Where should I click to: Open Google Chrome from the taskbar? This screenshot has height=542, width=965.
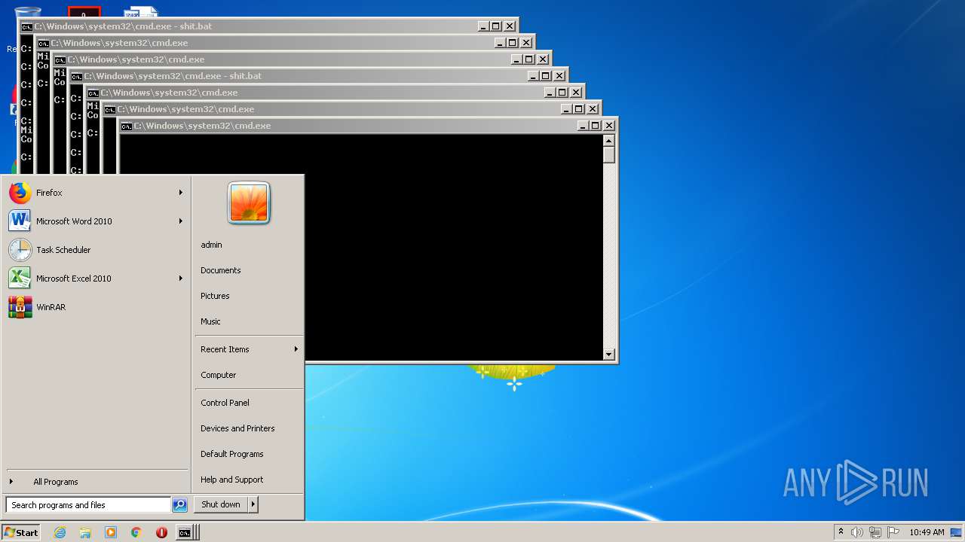coord(136,532)
